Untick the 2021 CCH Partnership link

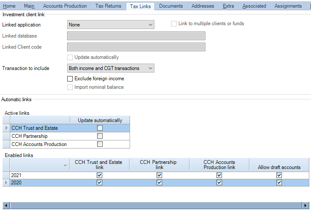click(159, 175)
